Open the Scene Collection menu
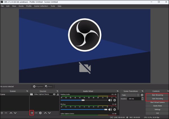This screenshot has height=119, width=169. click(x=41, y=6)
